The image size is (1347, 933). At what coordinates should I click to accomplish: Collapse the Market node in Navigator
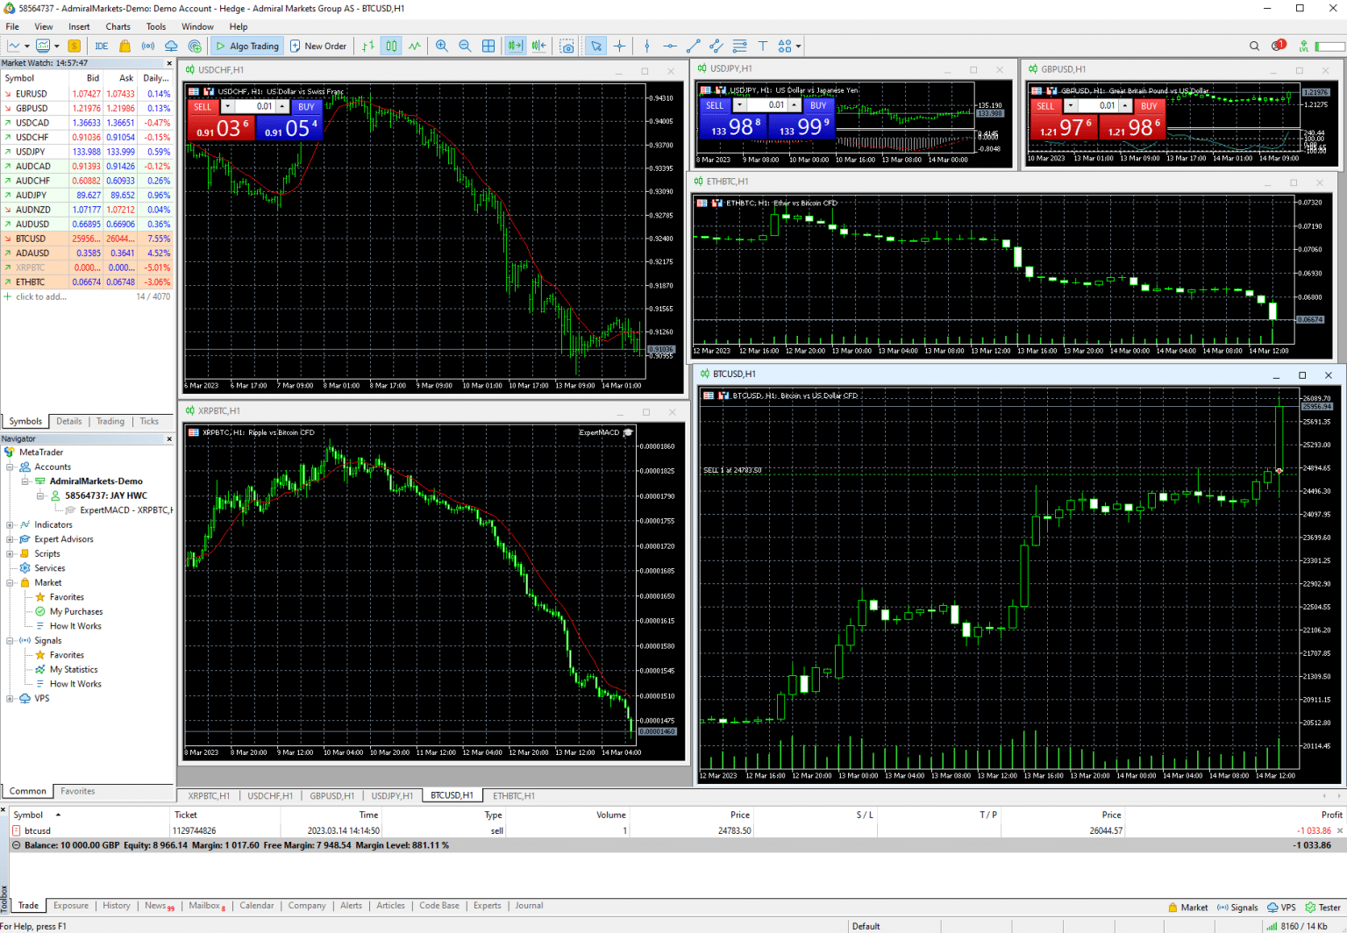pyautogui.click(x=11, y=583)
